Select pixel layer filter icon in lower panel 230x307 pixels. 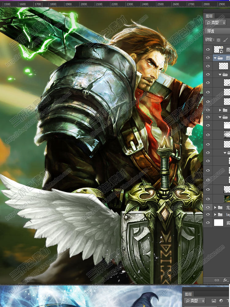click(214, 300)
